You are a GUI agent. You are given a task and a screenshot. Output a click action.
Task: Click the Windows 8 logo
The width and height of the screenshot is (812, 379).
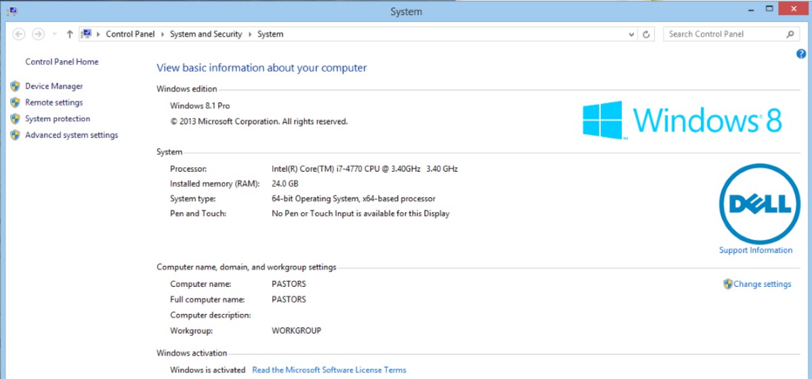click(x=682, y=120)
